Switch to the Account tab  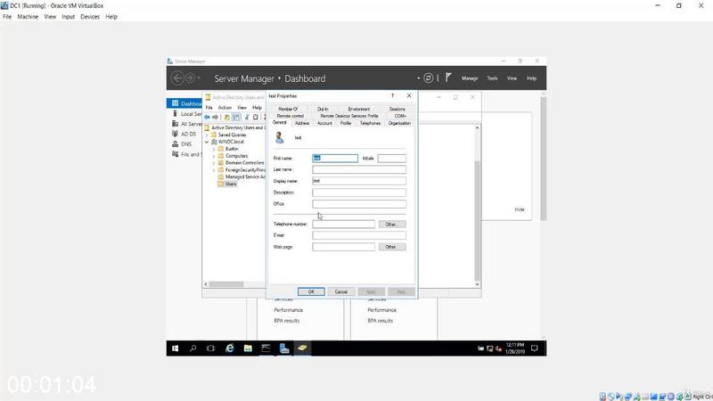[324, 123]
